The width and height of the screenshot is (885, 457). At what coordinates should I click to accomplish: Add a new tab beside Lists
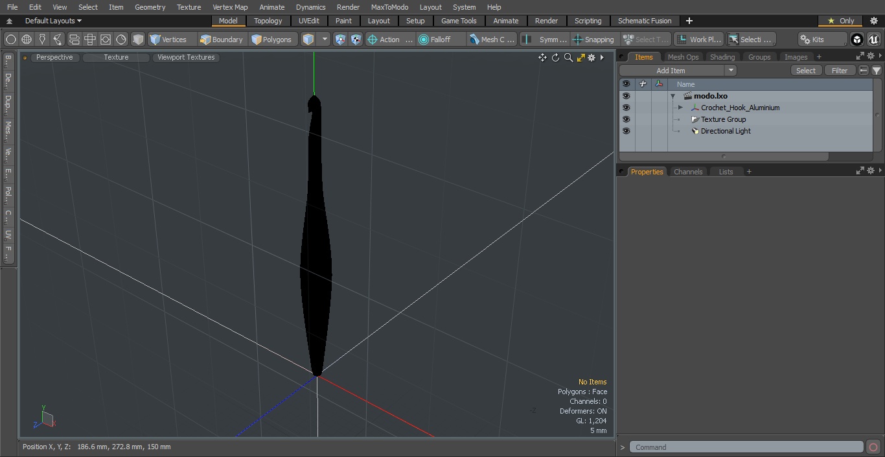coord(749,172)
